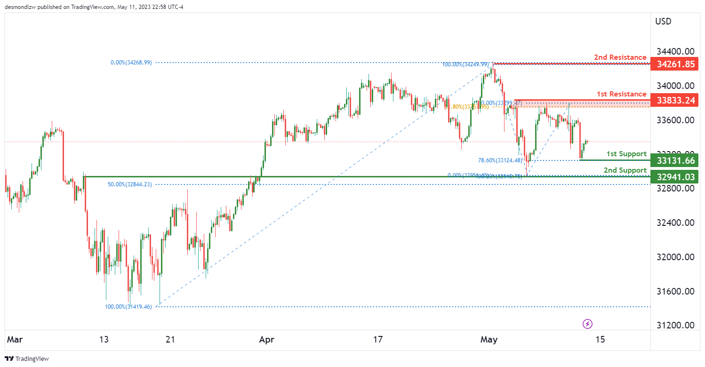The width and height of the screenshot is (705, 367).
Task: Select the 1st Support label
Action: click(626, 154)
